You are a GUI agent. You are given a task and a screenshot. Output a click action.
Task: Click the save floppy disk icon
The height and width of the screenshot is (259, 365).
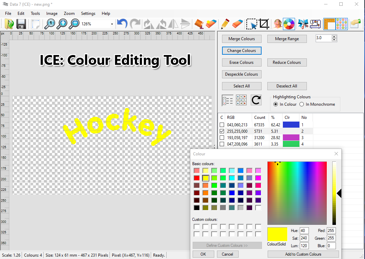click(21, 24)
